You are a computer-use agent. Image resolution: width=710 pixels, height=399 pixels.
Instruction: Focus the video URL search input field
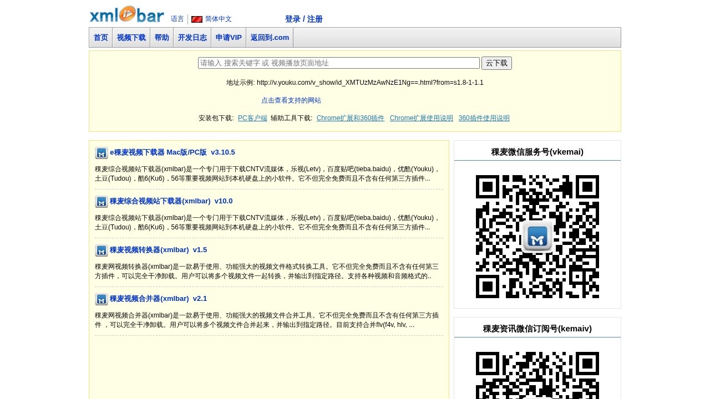click(x=338, y=63)
